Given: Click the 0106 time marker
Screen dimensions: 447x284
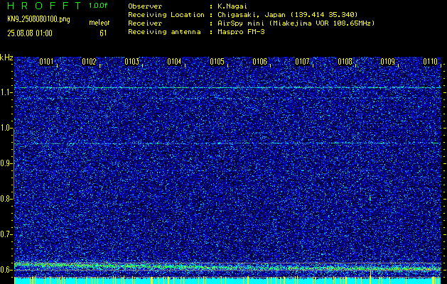Looking at the screenshot, I should (259, 62).
